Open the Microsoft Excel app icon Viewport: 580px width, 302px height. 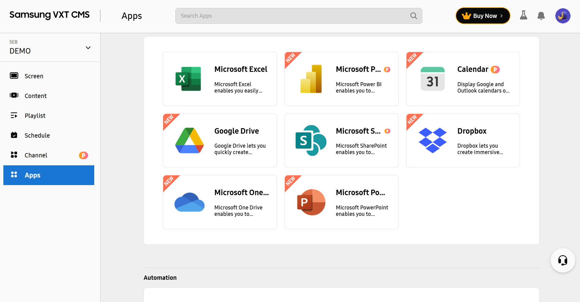188,79
